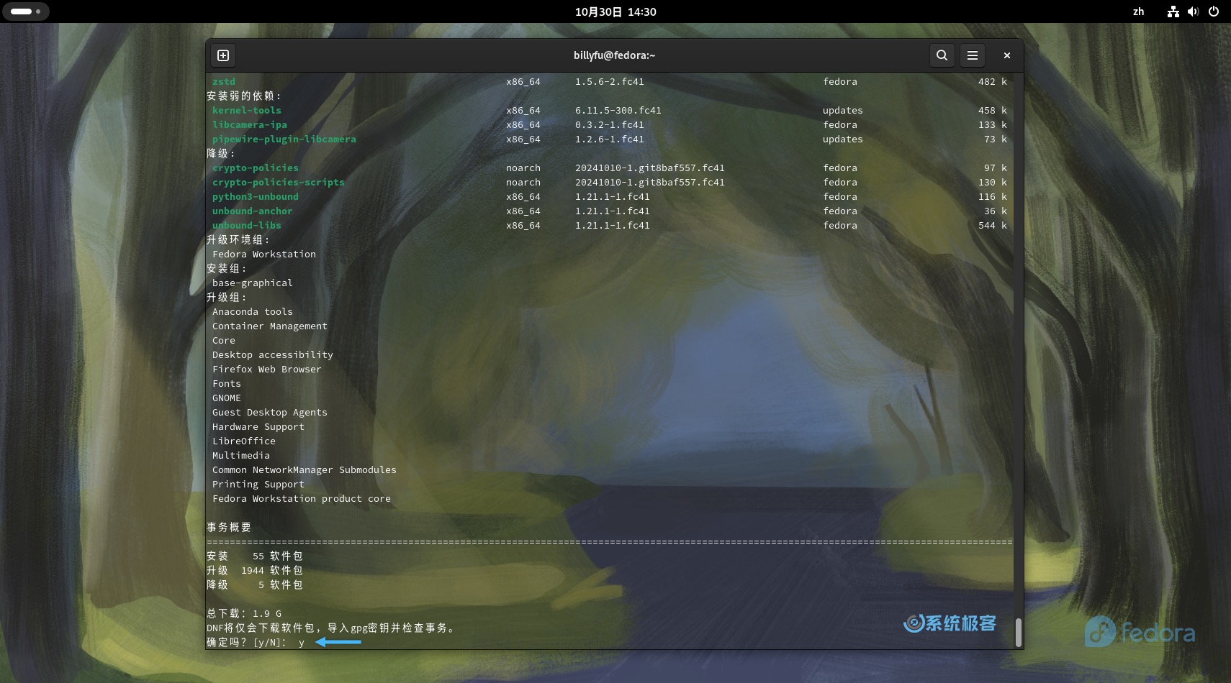Open the clock and calendar panel
This screenshot has width=1231, height=683.
point(615,12)
